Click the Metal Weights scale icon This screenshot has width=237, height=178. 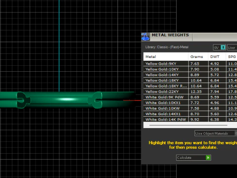coord(146,37)
